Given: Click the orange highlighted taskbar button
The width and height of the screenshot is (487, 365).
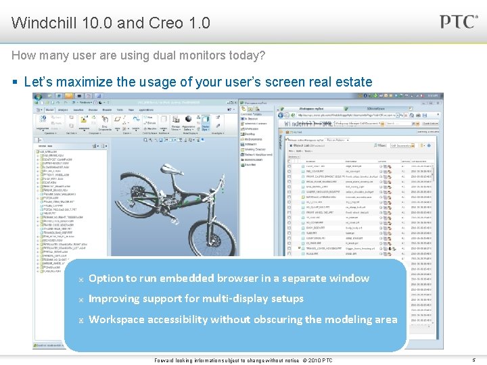Looking at the screenshot, I should click(x=69, y=96).
